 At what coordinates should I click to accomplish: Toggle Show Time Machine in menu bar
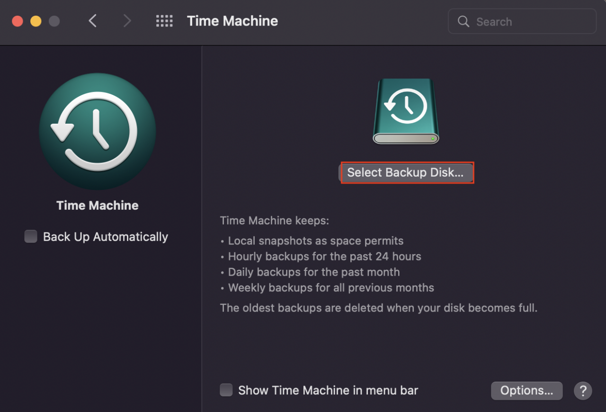pos(226,390)
